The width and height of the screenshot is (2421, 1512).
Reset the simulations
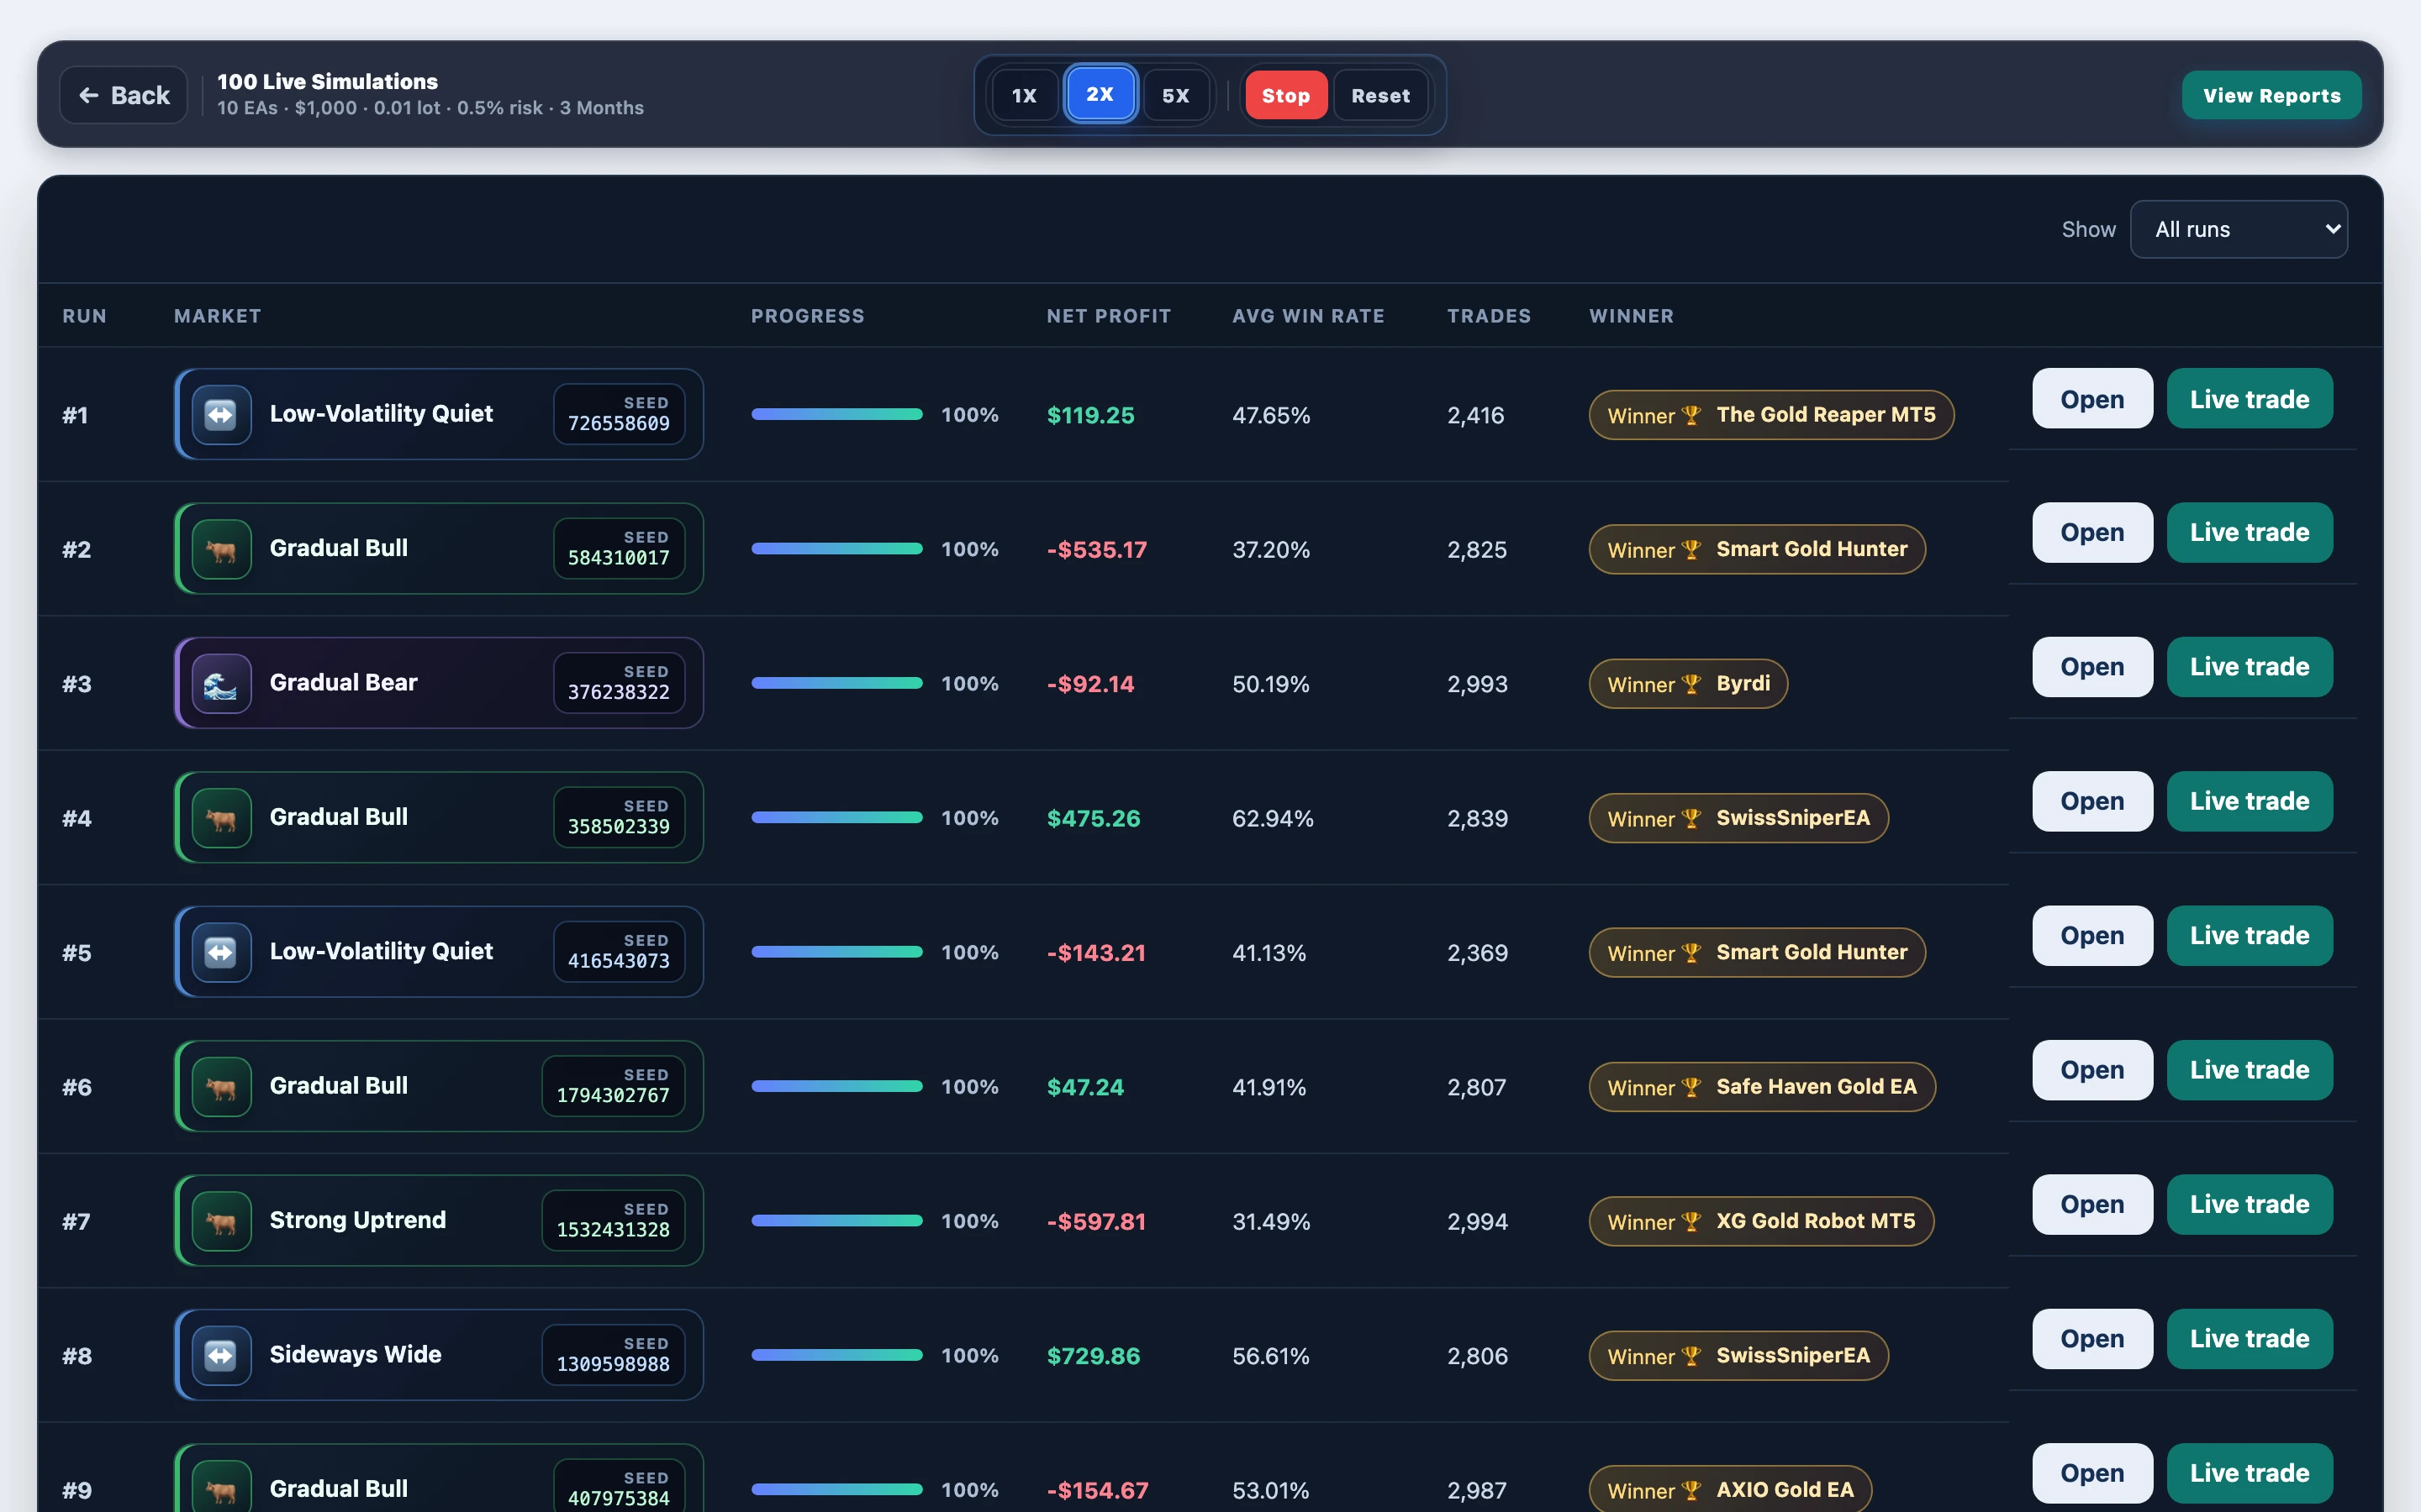pyautogui.click(x=1380, y=95)
